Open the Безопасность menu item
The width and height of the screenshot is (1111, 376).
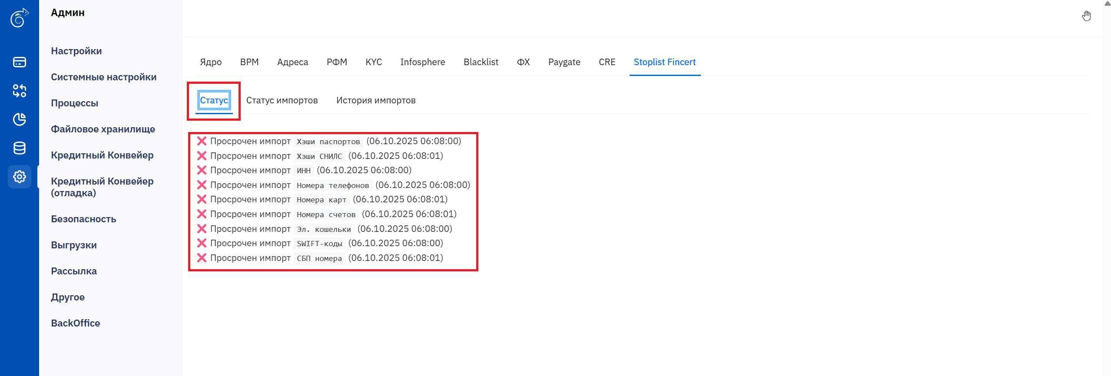pyautogui.click(x=83, y=219)
